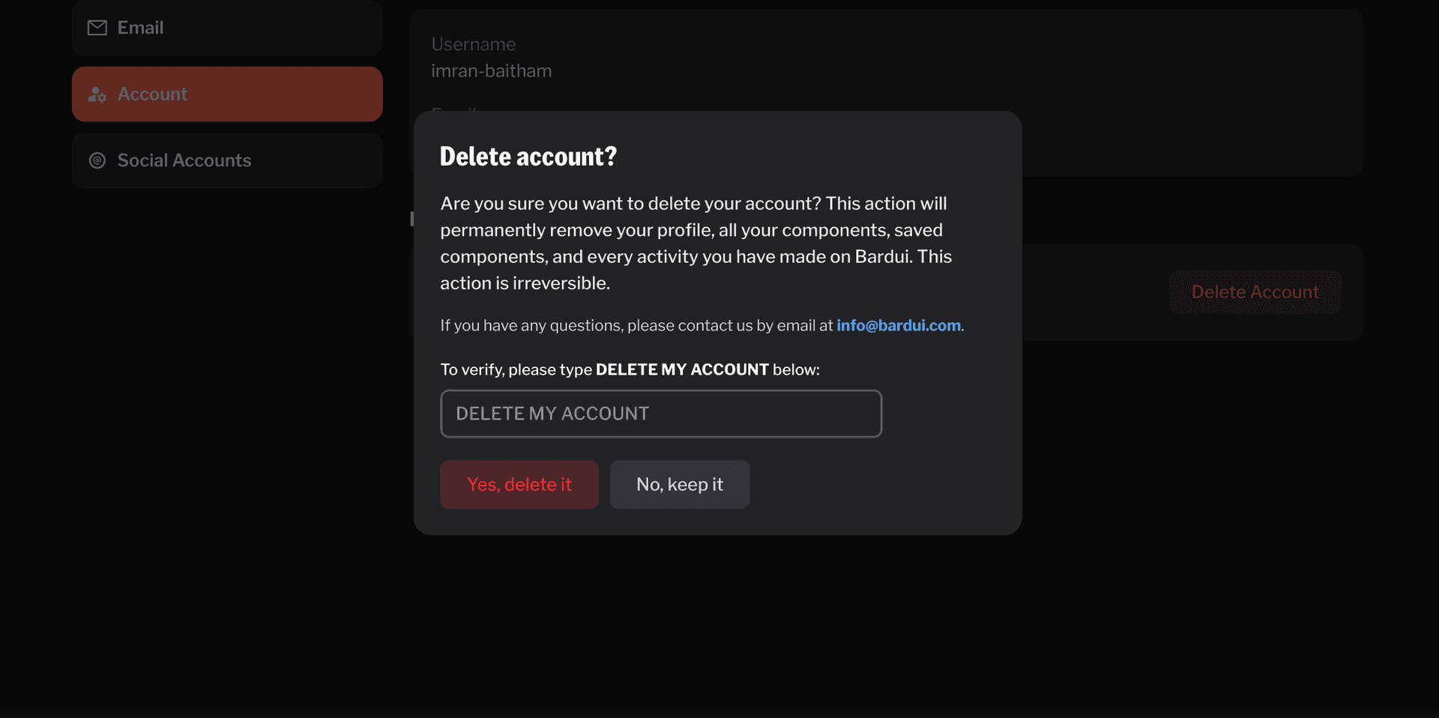The width and height of the screenshot is (1439, 718).
Task: Click the Username field label
Action: click(x=473, y=44)
